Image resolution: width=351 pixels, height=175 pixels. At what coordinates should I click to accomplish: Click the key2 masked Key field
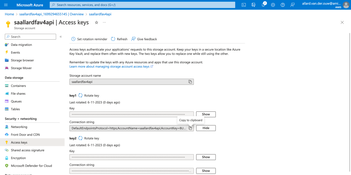click(x=131, y=157)
